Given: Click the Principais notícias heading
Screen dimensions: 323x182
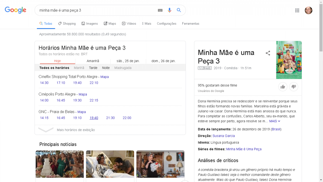Looking at the screenshot, I should click(58, 144).
